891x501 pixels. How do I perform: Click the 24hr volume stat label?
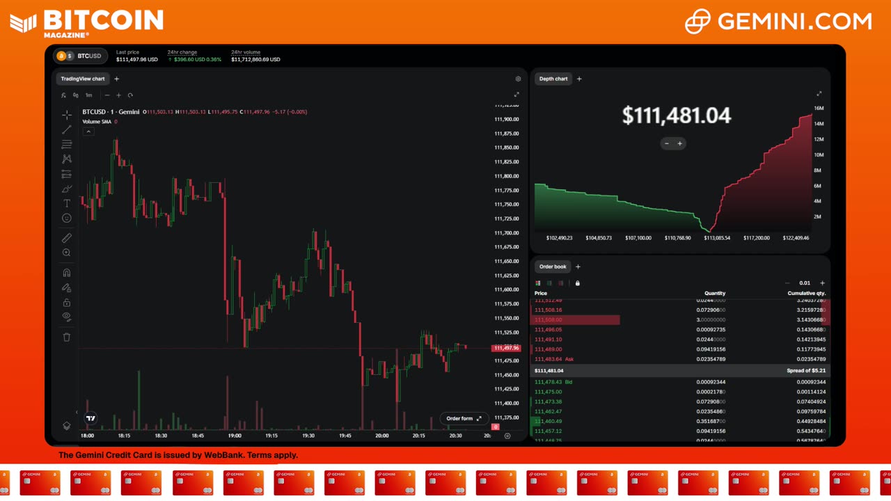pyautogui.click(x=246, y=52)
